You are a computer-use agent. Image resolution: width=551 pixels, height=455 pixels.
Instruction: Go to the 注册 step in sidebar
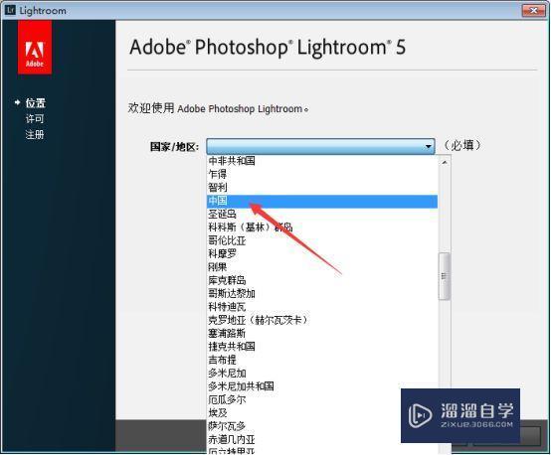point(35,134)
